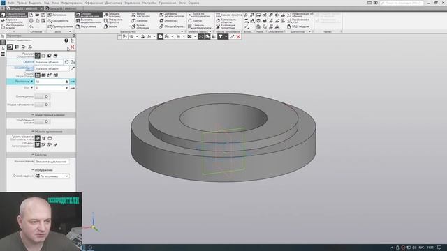Select the Section (Сечение) tool
447x251 pixels.
click(140, 21)
